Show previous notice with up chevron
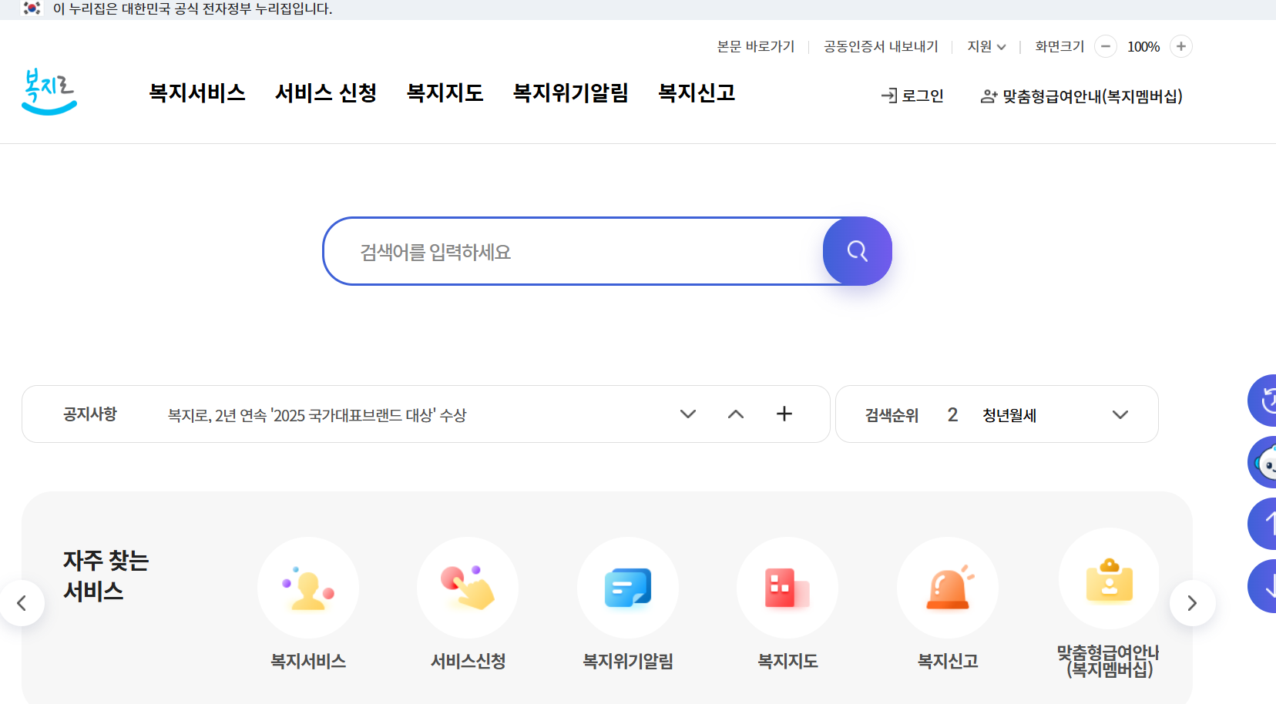The width and height of the screenshot is (1276, 704). click(736, 414)
